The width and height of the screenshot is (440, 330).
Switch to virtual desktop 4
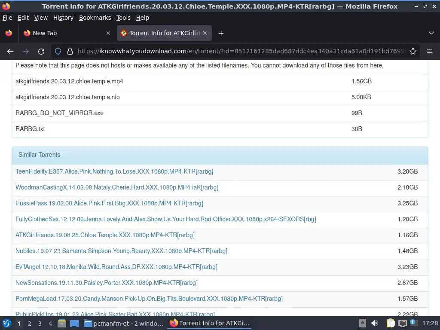point(50,324)
